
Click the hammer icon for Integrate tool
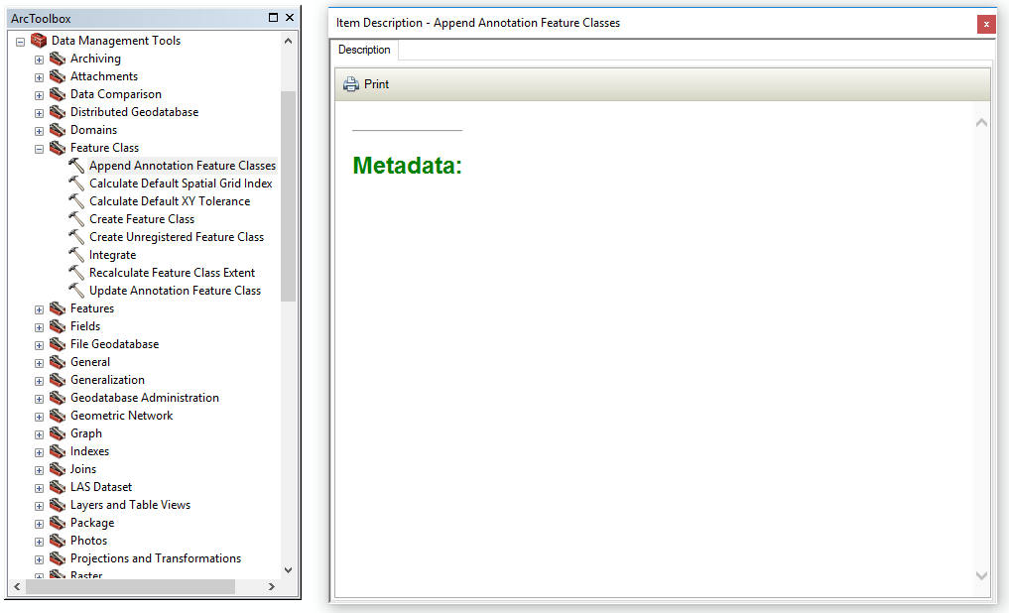pyautogui.click(x=76, y=255)
